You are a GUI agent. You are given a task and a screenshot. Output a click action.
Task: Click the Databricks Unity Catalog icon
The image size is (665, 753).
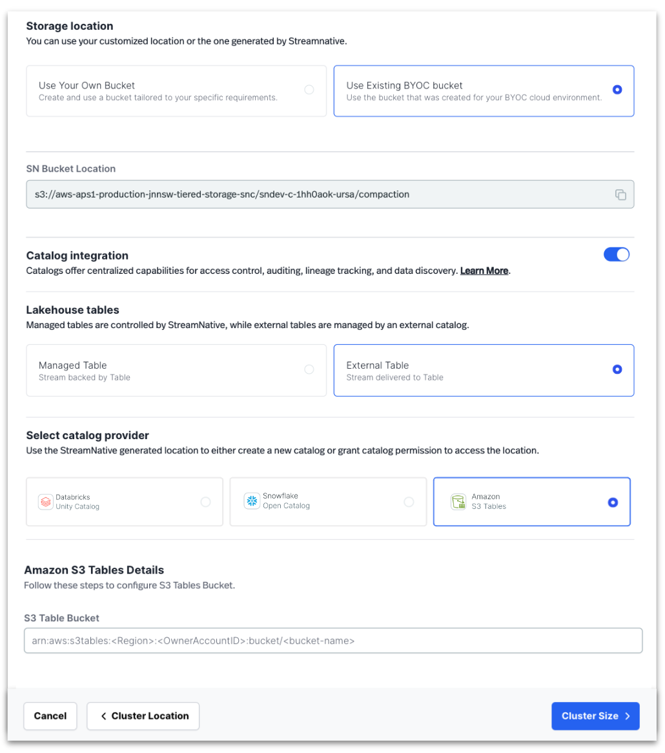click(45, 502)
